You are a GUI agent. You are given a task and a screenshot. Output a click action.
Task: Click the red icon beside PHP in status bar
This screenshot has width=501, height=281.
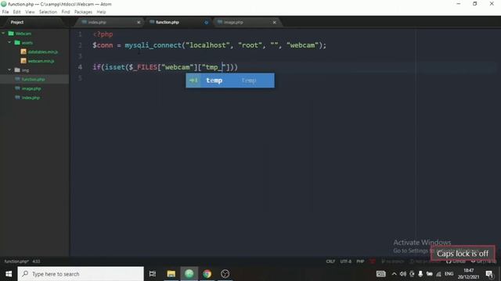373,261
